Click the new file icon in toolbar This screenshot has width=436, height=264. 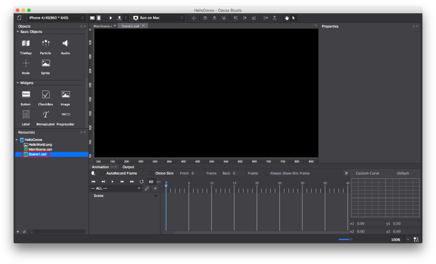20,18
